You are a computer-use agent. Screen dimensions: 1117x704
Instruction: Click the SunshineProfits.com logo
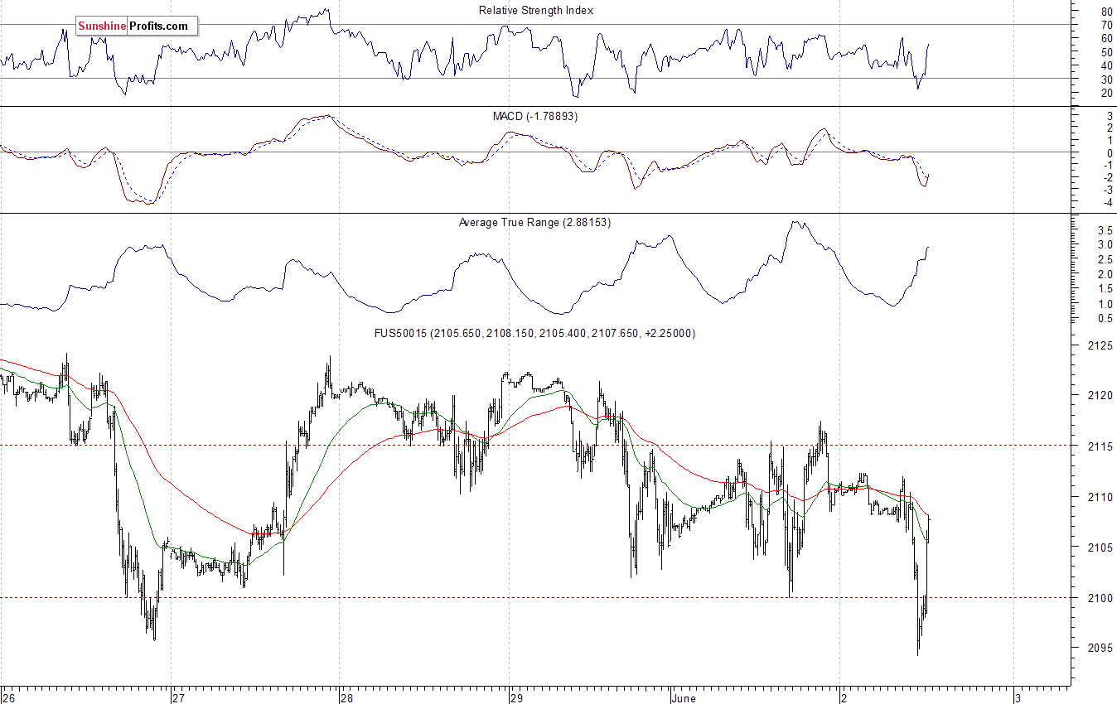[137, 27]
